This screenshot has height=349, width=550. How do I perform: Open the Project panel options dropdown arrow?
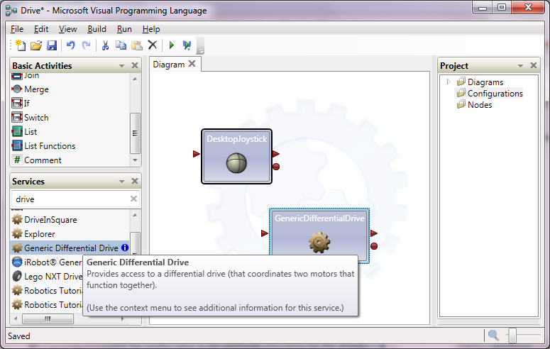pyautogui.click(x=520, y=65)
